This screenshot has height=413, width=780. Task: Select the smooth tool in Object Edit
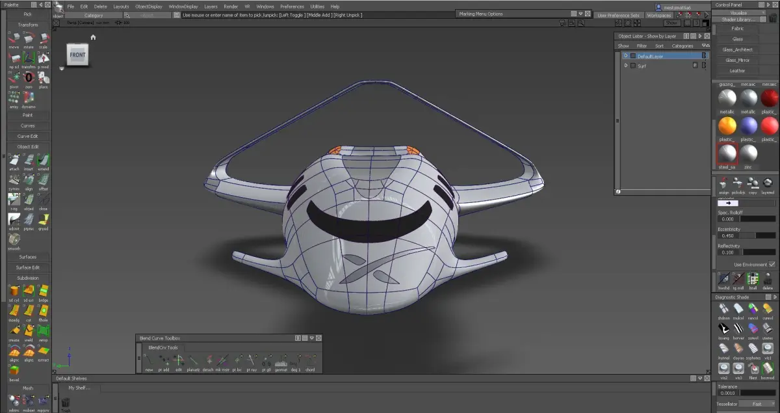(14, 241)
